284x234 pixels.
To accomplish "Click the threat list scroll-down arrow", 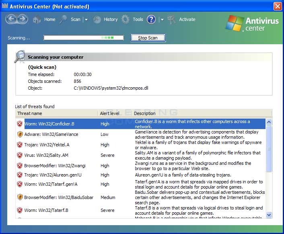I will (269, 215).
